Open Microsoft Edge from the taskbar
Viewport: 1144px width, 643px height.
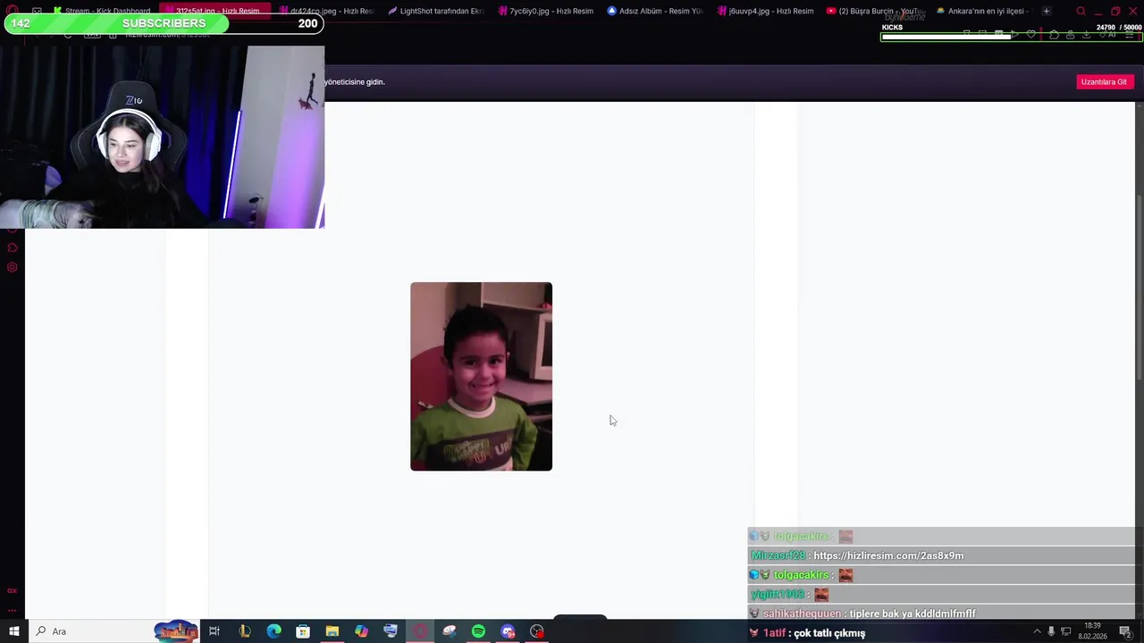(273, 631)
